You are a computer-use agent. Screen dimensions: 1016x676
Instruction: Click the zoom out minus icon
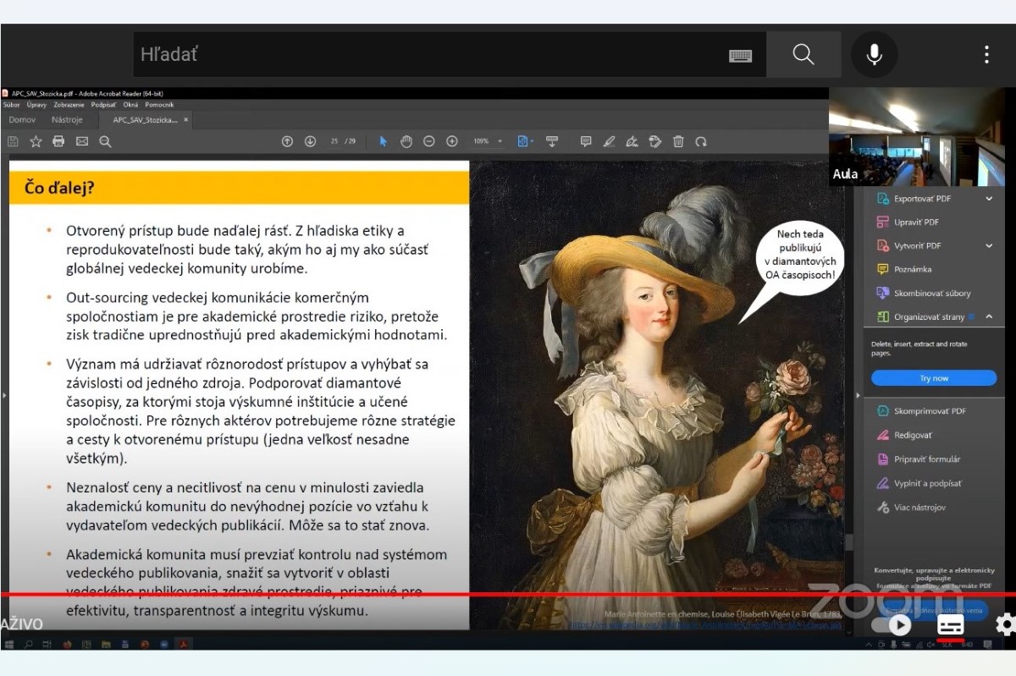pos(429,141)
